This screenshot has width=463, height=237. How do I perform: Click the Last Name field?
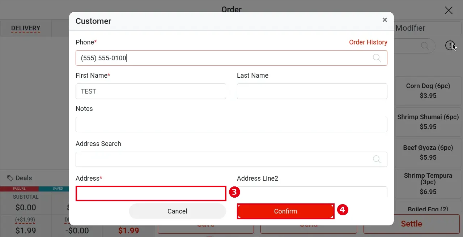pyautogui.click(x=312, y=91)
